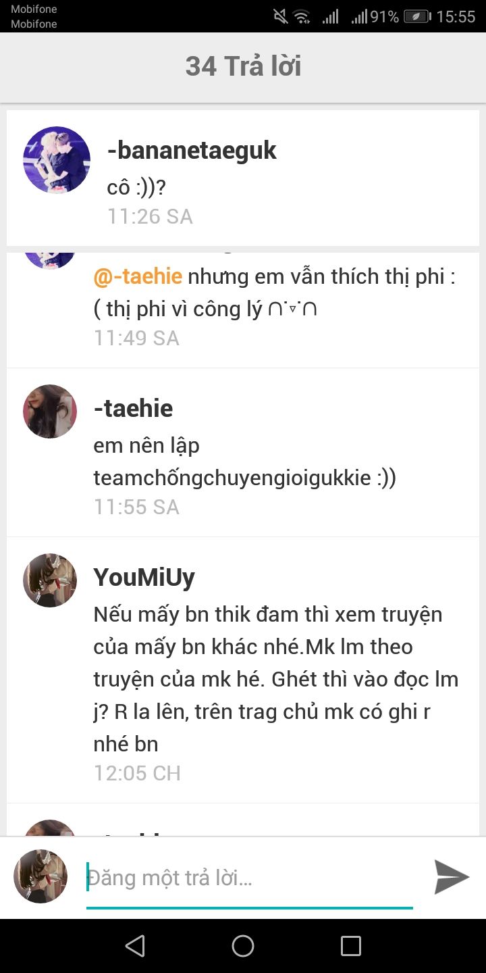
Task: Tap the muted notification status icon
Action: coord(280,17)
